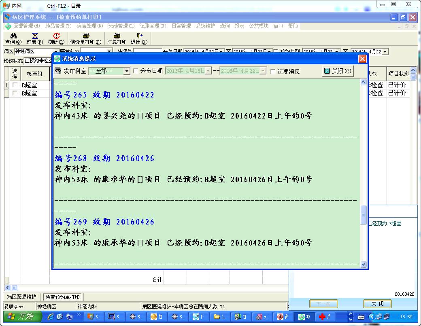Open the 病情处理 menu
The width and height of the screenshot is (421, 326).
click(90, 26)
